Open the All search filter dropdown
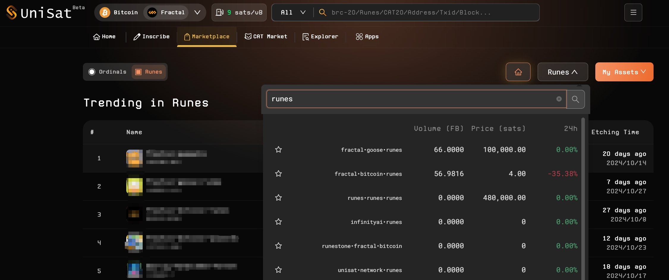669x280 pixels. click(x=293, y=12)
